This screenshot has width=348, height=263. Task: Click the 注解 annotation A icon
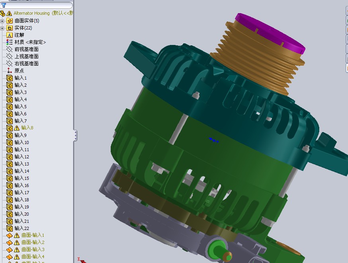coord(10,35)
